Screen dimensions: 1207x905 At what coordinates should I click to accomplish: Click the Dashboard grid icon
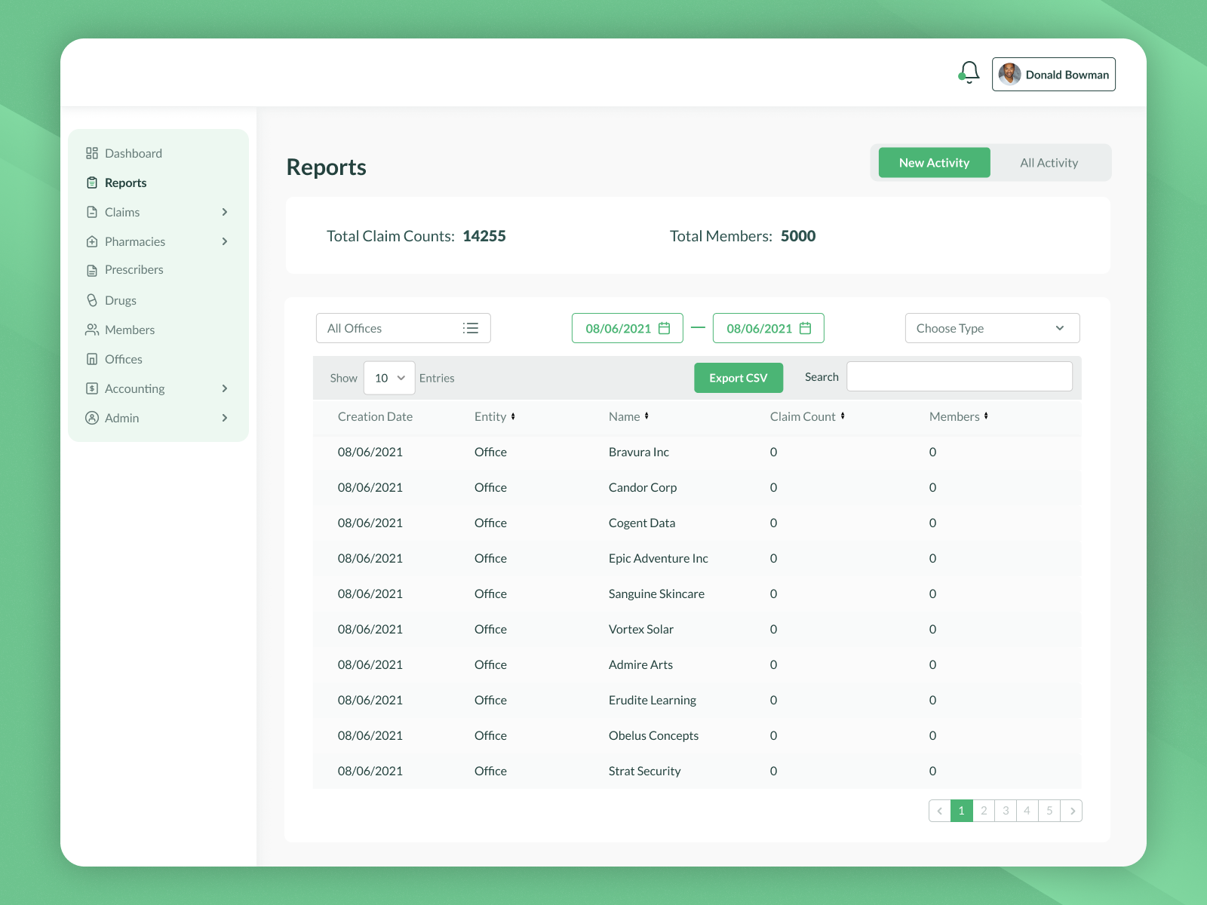92,153
